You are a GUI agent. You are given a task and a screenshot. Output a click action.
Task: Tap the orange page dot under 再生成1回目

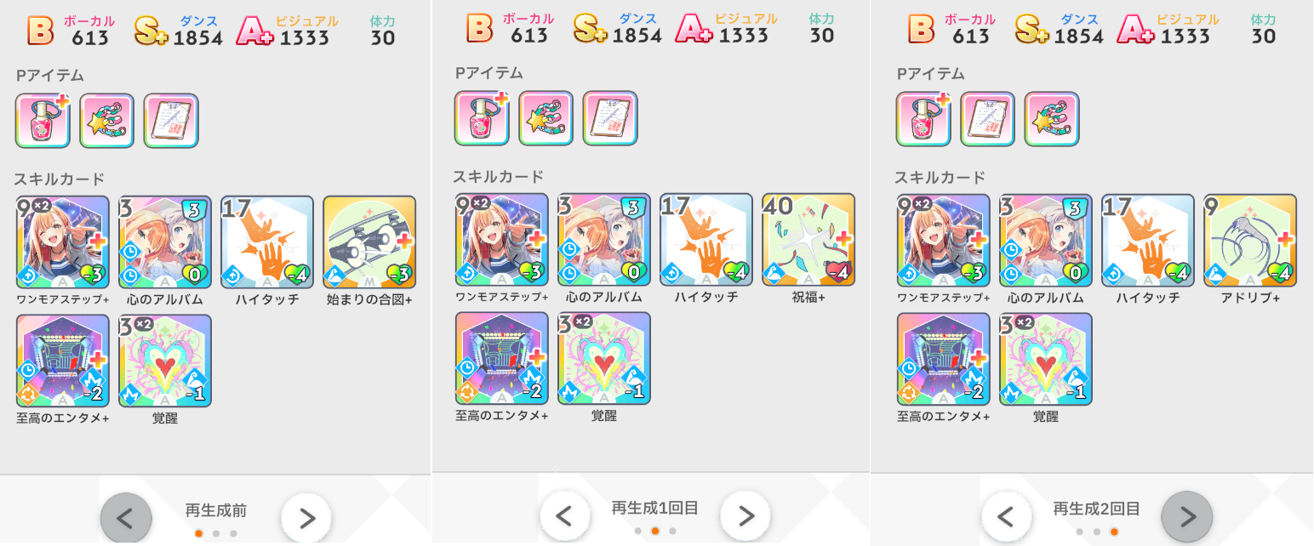[x=655, y=531]
